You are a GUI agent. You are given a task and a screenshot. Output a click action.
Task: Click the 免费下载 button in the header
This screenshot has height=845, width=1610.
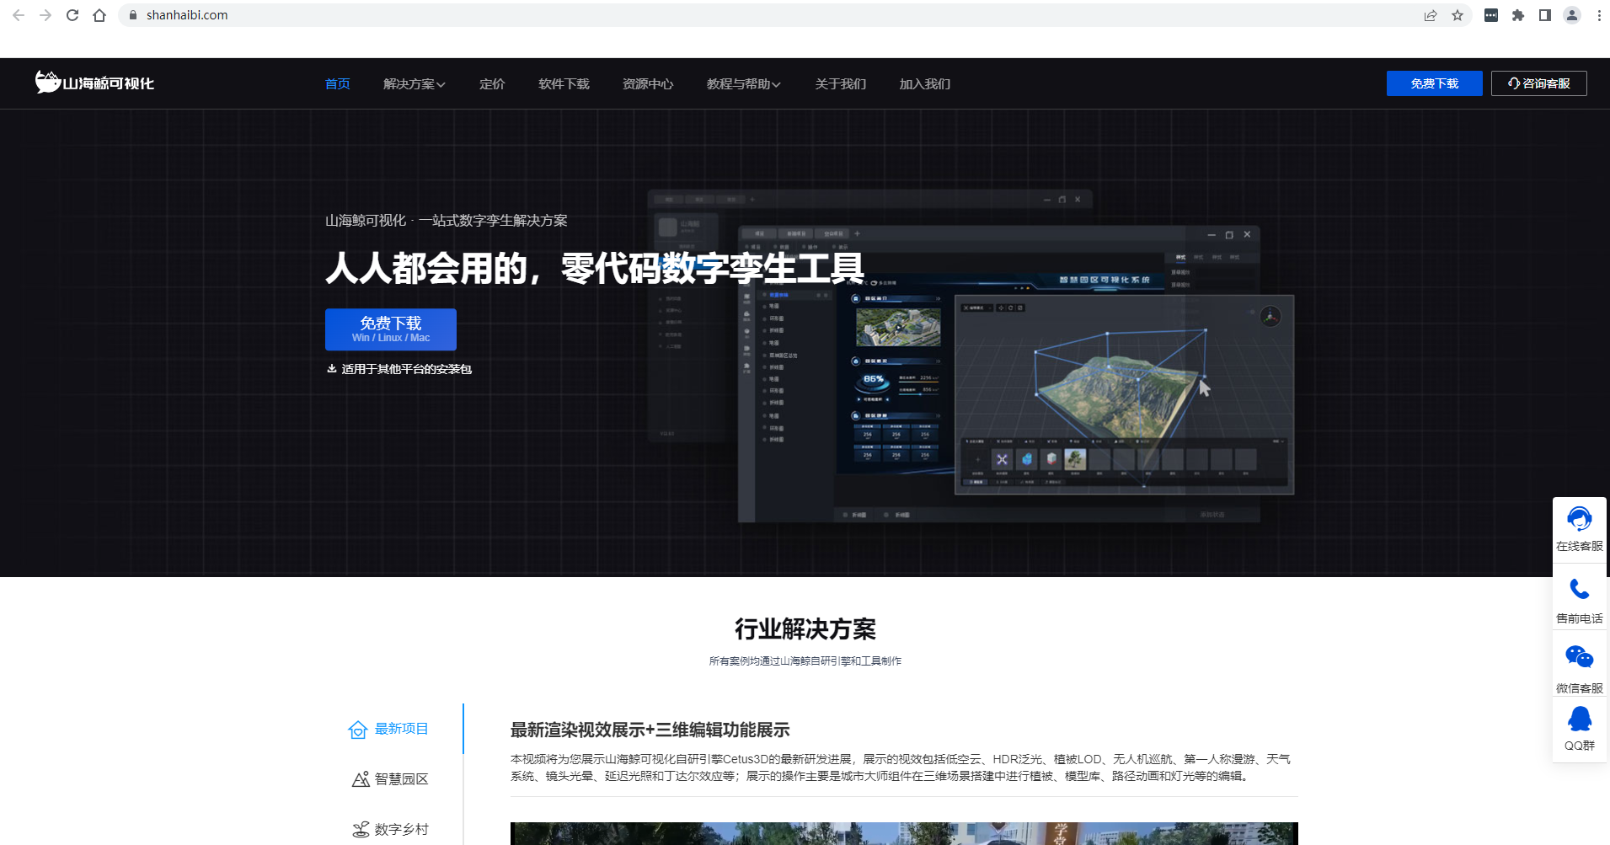1434,83
